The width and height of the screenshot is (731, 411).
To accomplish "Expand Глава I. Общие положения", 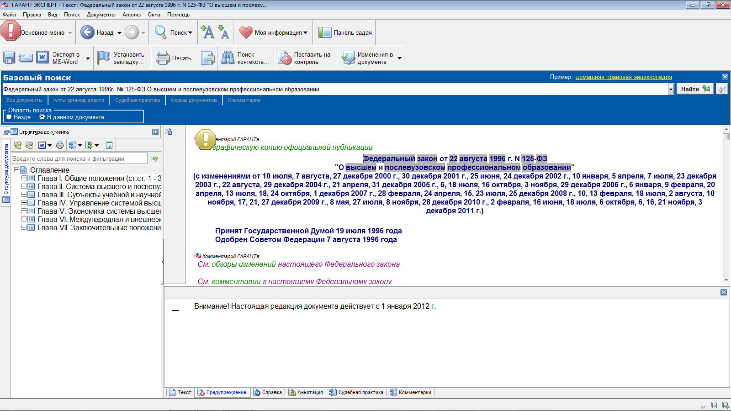I will [x=24, y=178].
